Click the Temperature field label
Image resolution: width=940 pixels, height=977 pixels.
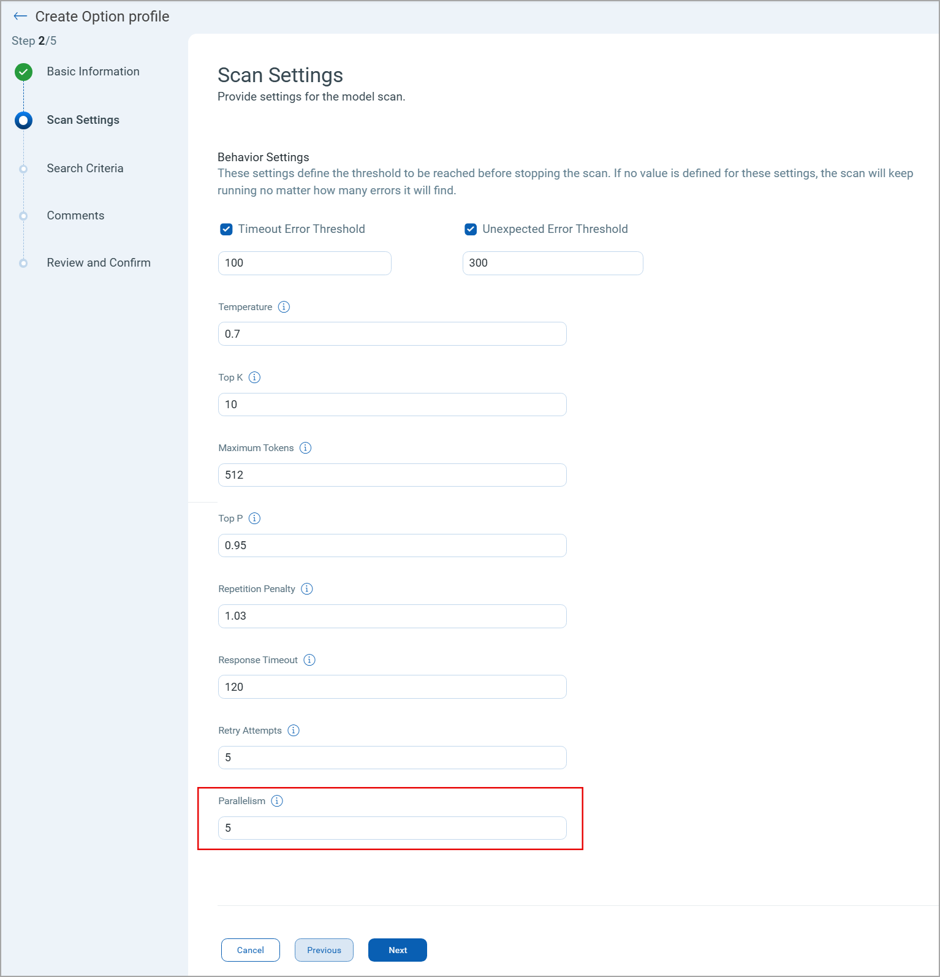click(x=245, y=307)
